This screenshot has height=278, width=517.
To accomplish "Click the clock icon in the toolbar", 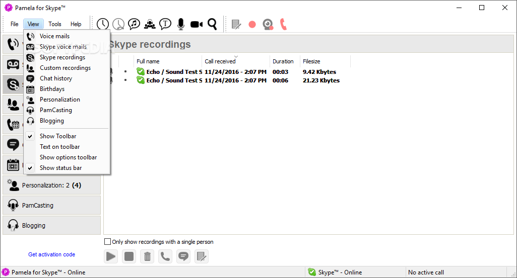I will (102, 24).
